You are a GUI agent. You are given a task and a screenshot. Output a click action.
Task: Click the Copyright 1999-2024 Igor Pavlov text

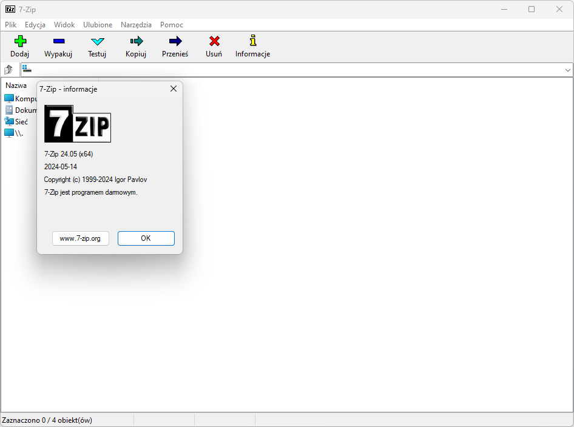pyautogui.click(x=95, y=180)
